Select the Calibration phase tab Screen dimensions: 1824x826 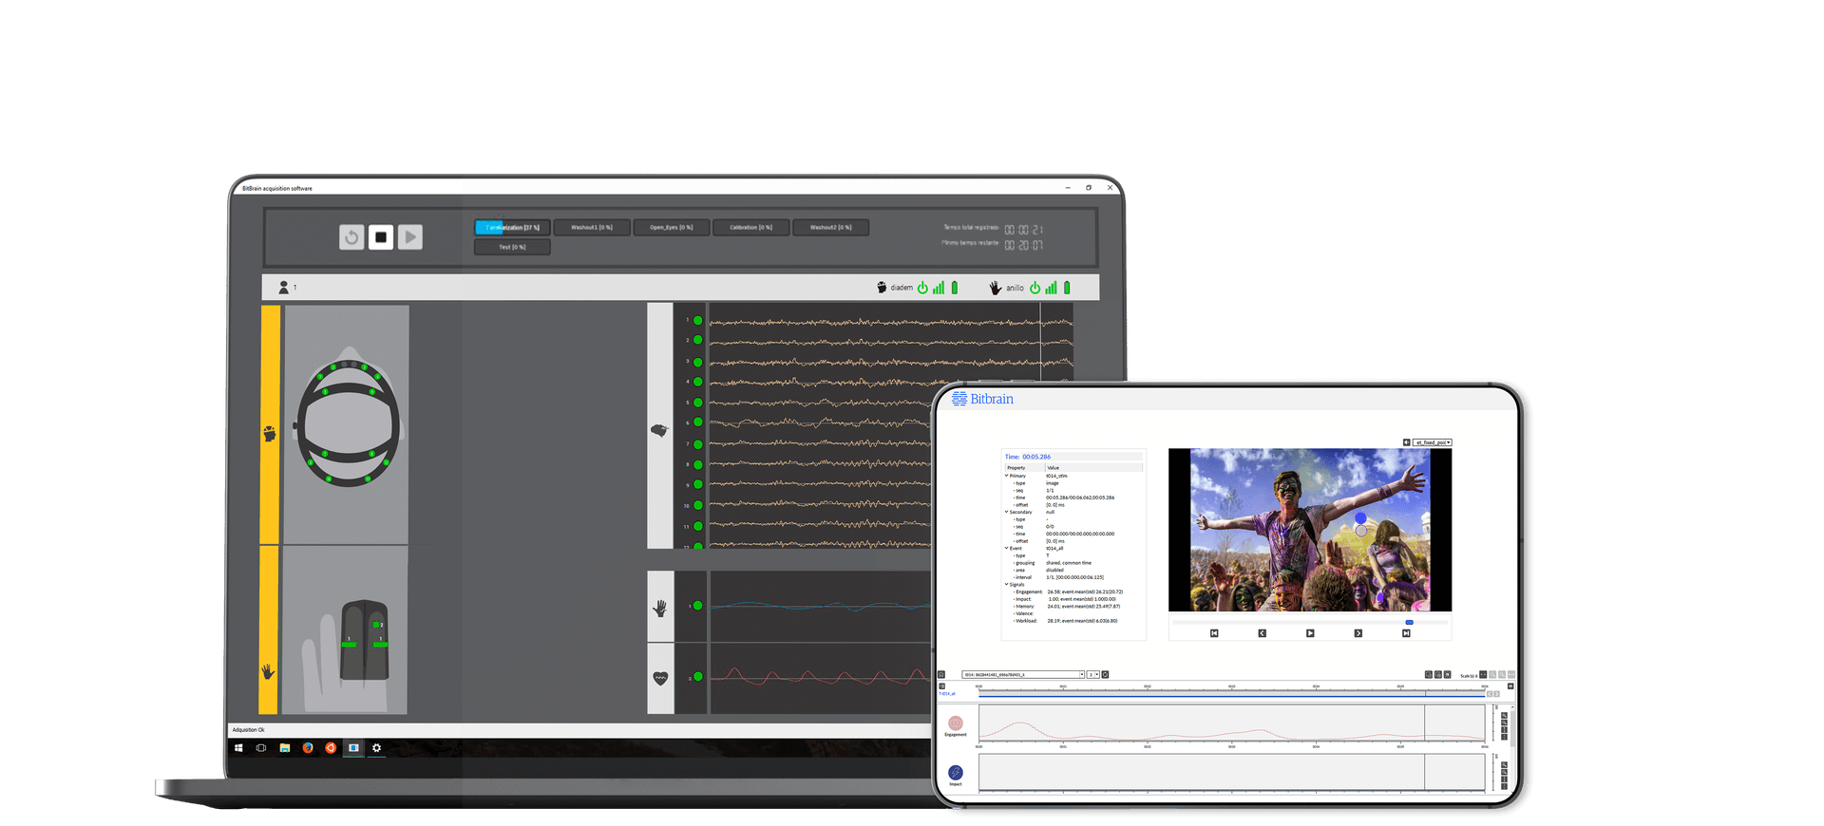750,228
